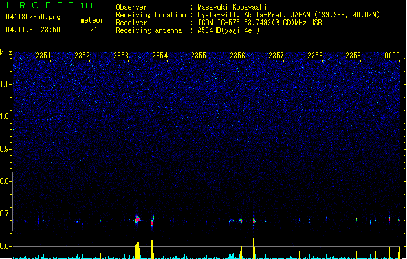Image resolution: width=407 pixels, height=259 pixels.
Task: Click the kHz axis unit label
Action: pos(6,52)
